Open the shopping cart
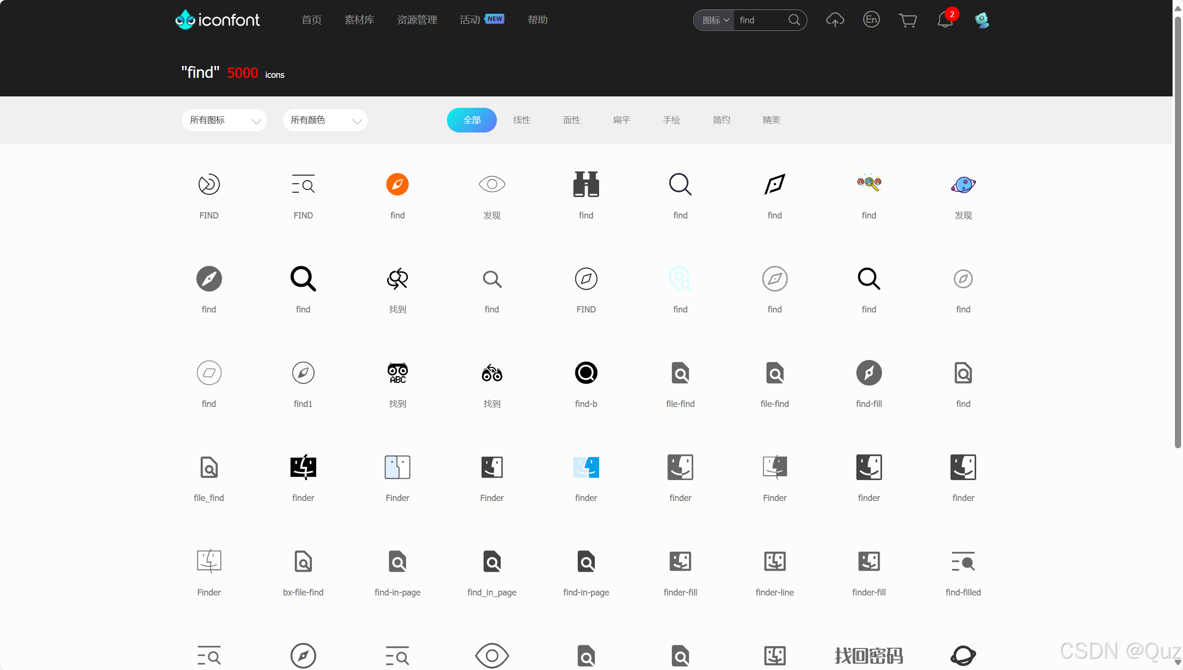The width and height of the screenshot is (1183, 670). [x=908, y=20]
